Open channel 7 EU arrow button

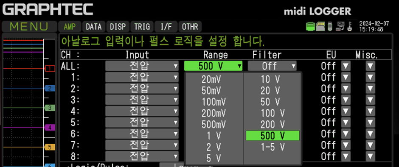pyautogui.click(x=346, y=145)
